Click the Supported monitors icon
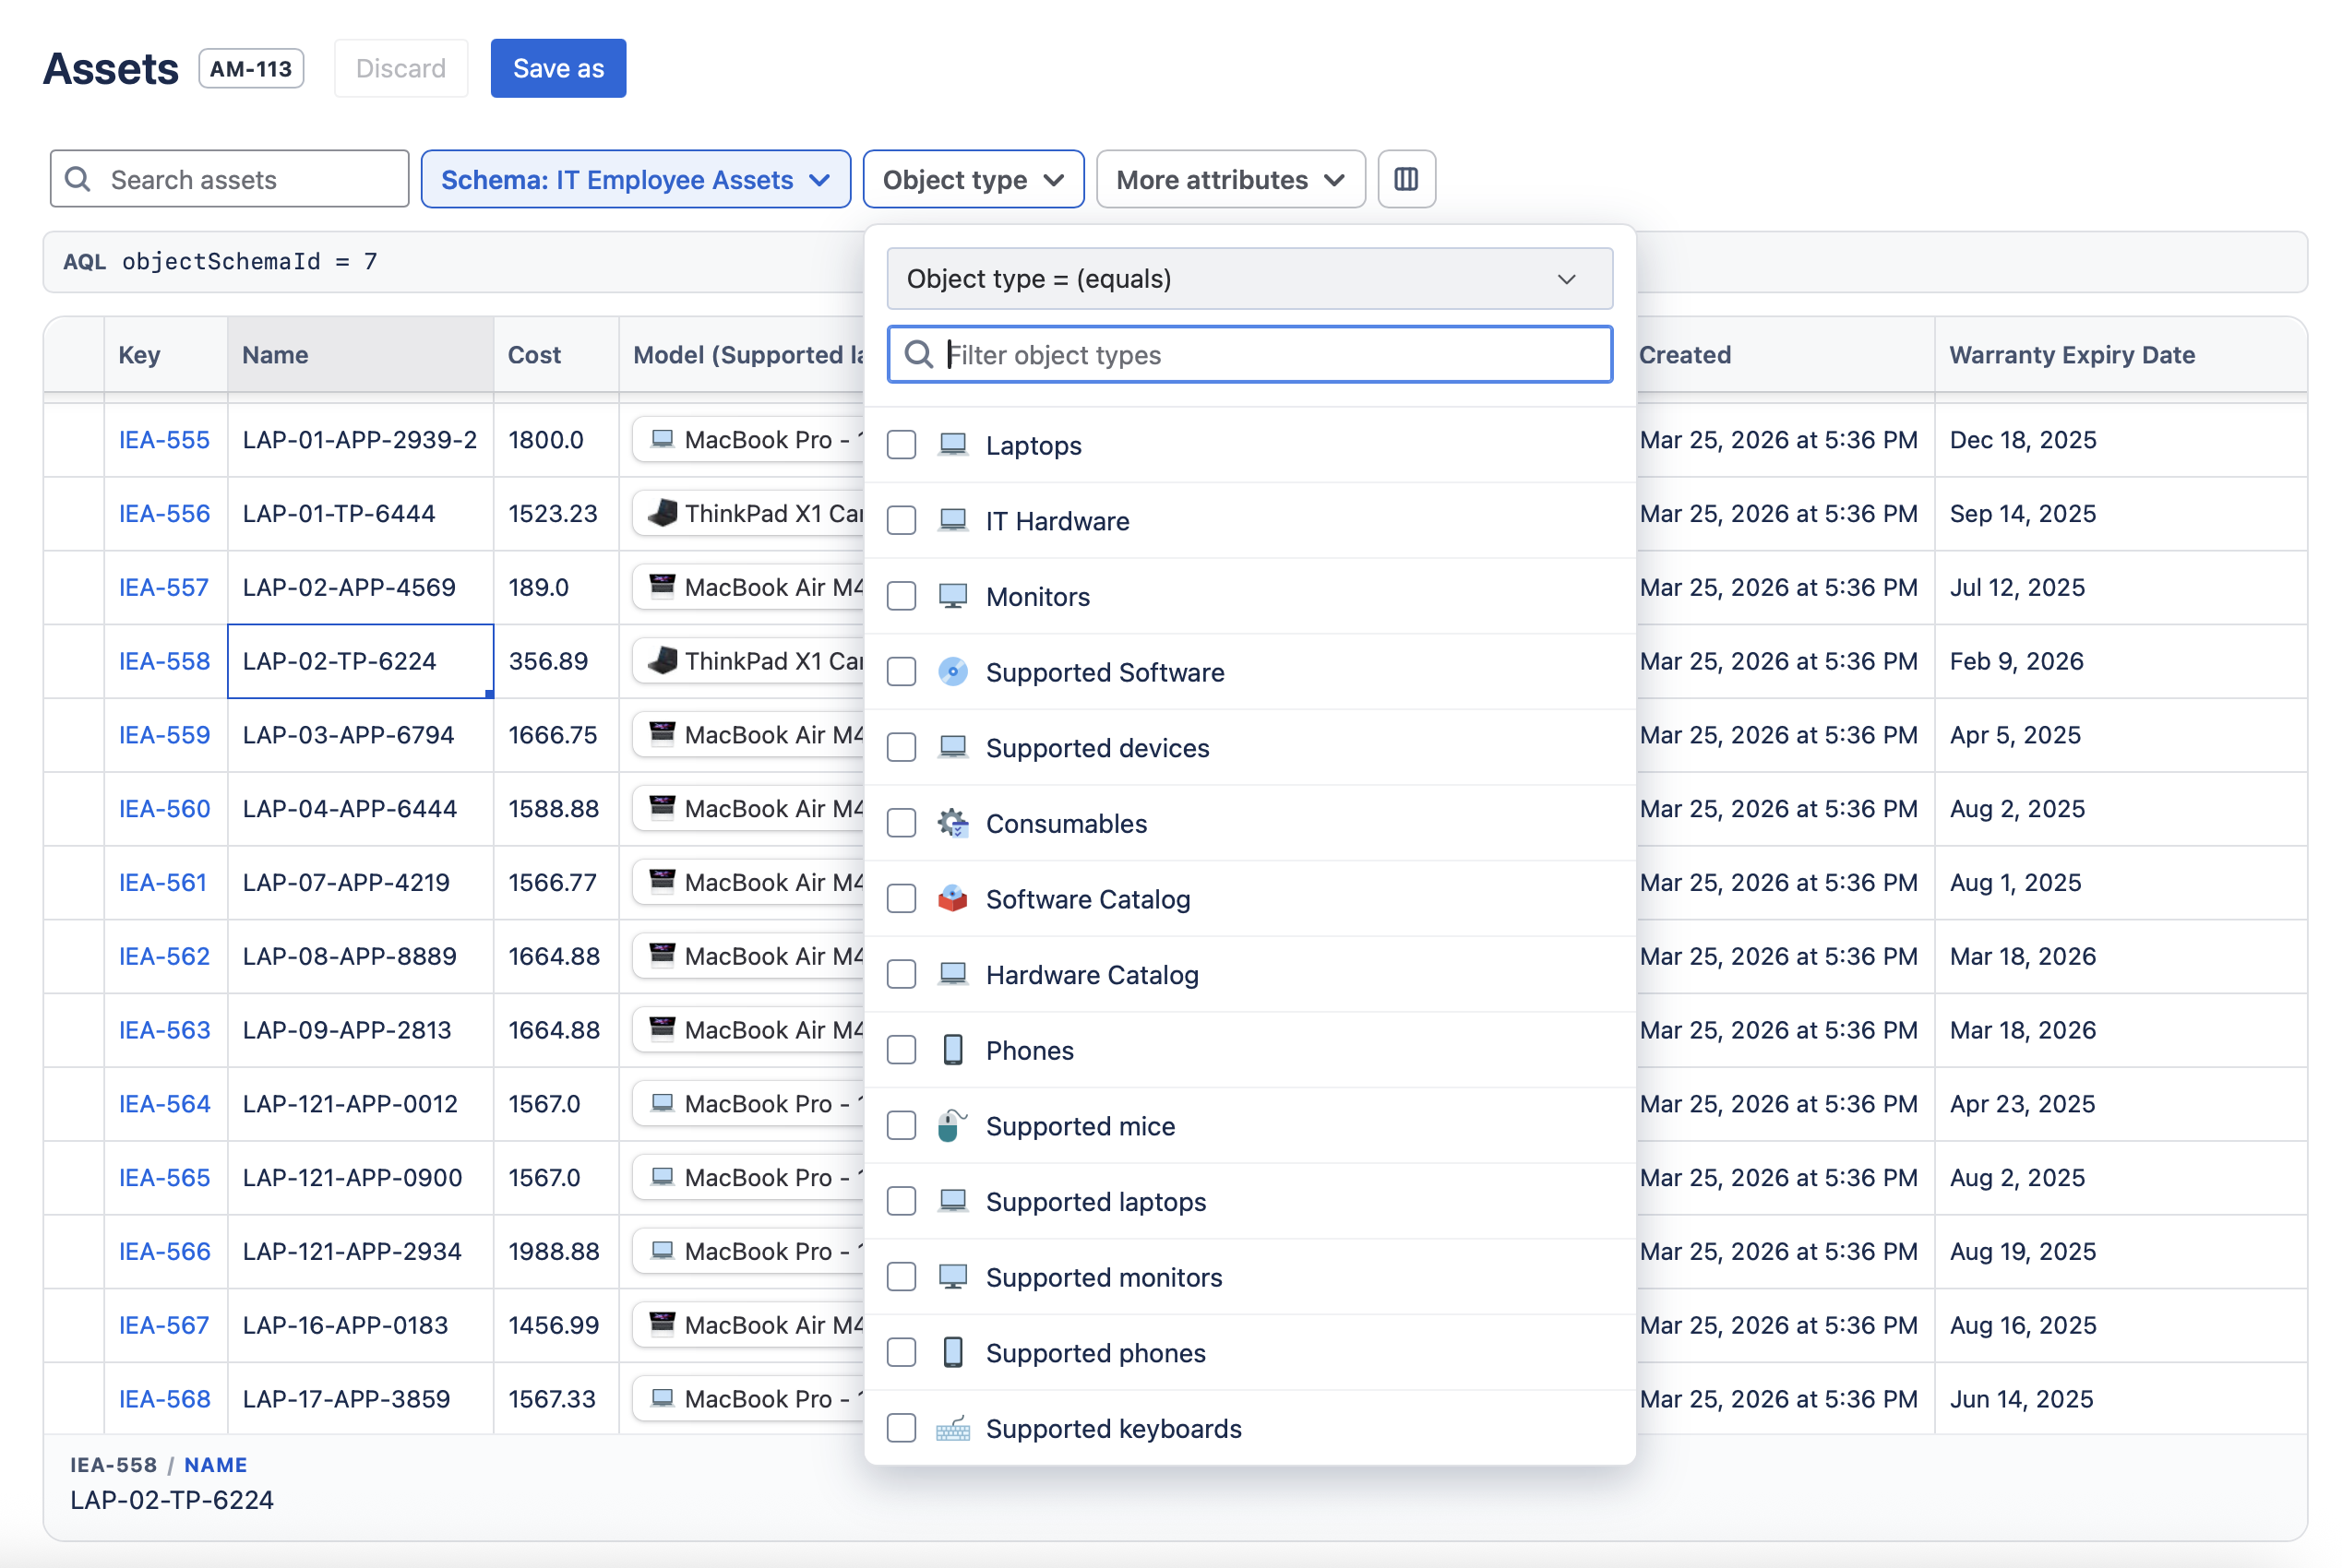Image resolution: width=2342 pixels, height=1568 pixels. click(952, 1277)
